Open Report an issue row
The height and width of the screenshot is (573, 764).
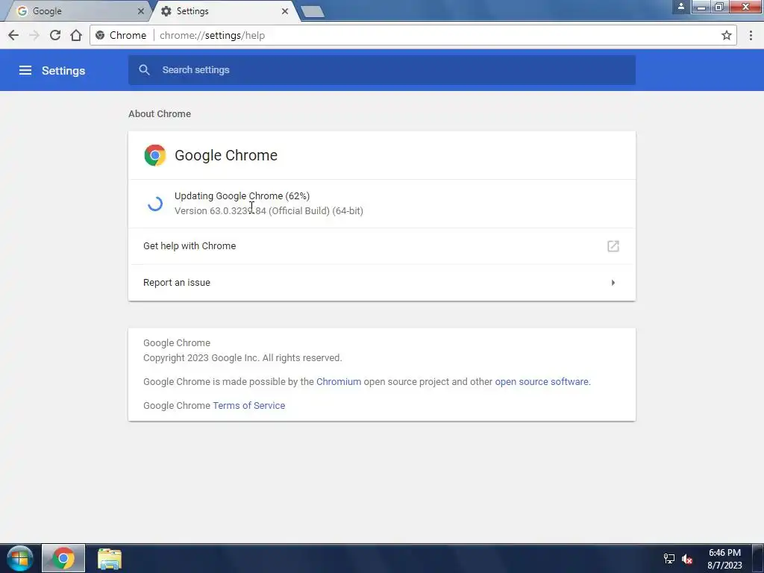[382, 283]
